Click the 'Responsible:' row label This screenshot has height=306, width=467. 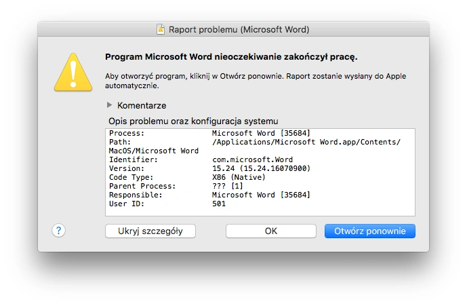click(x=136, y=195)
